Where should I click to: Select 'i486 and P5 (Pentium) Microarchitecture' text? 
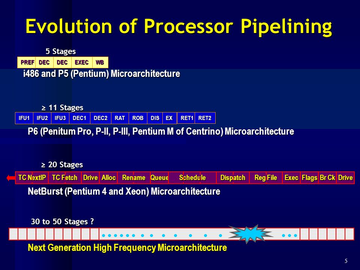coord(102,74)
